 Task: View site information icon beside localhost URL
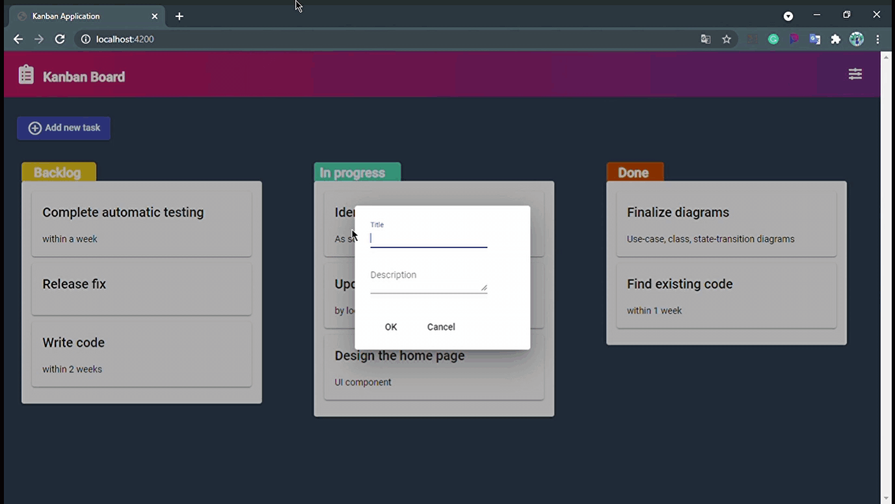tap(85, 39)
